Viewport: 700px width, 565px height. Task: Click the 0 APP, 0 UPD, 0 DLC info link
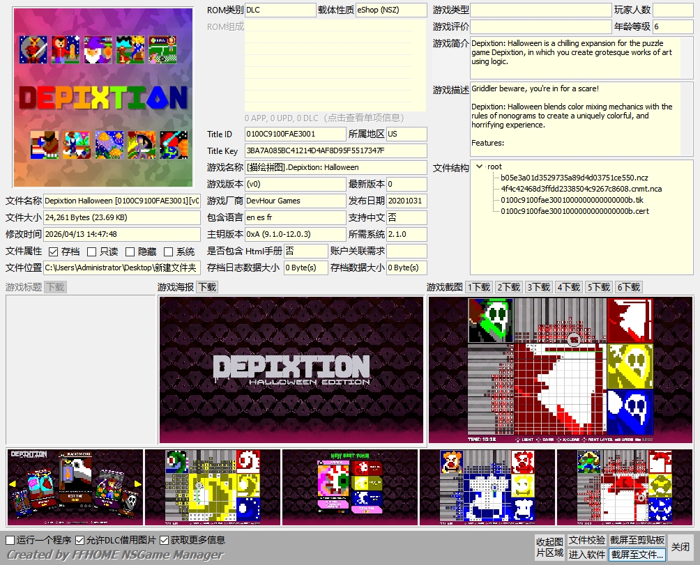coord(334,118)
